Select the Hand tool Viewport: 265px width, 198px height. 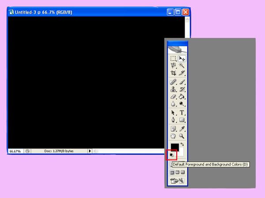(174, 136)
